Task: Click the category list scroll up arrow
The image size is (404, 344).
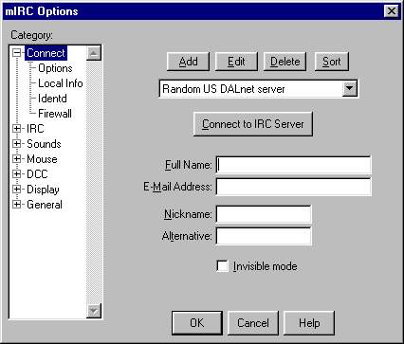Action: (94, 53)
